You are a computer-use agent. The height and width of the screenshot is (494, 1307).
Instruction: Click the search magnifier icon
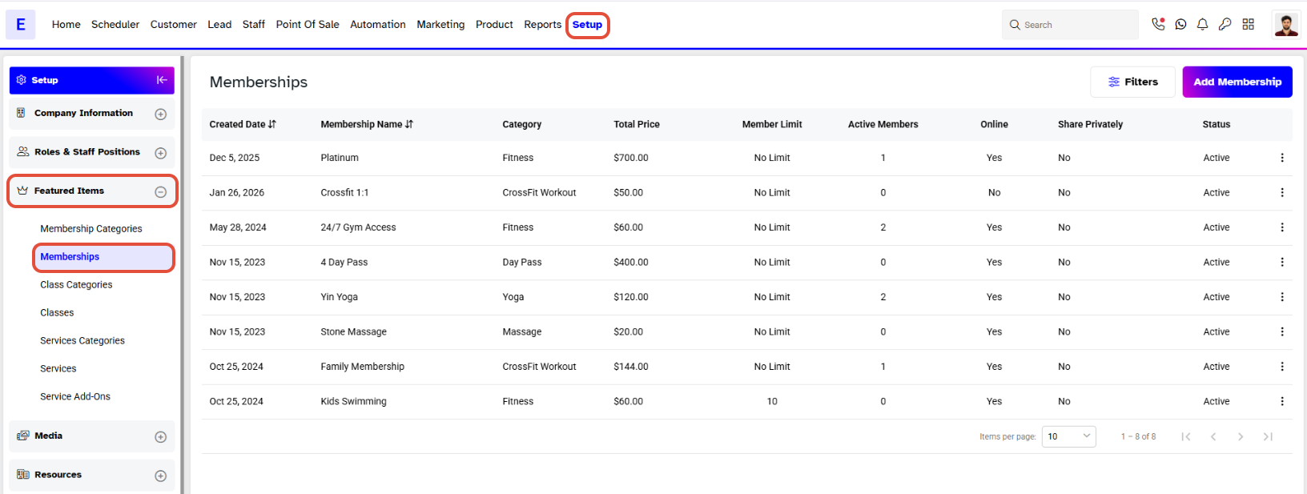click(x=1015, y=25)
